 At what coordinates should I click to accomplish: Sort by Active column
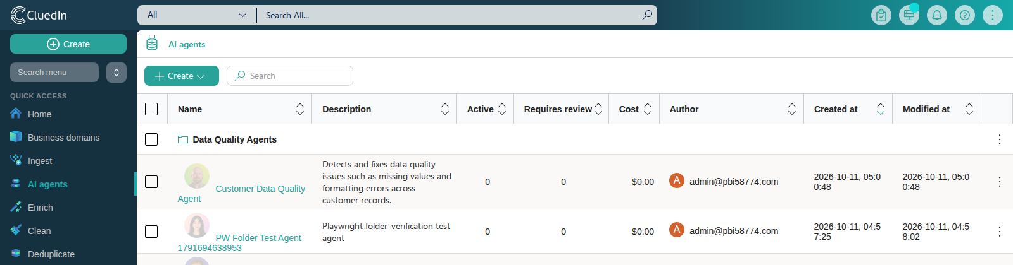(502, 109)
